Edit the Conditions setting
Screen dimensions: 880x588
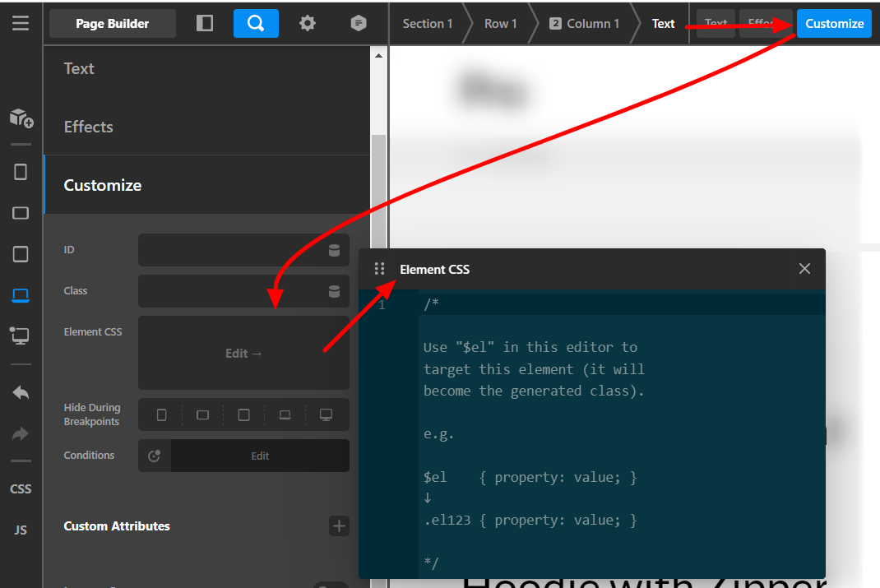click(x=260, y=456)
